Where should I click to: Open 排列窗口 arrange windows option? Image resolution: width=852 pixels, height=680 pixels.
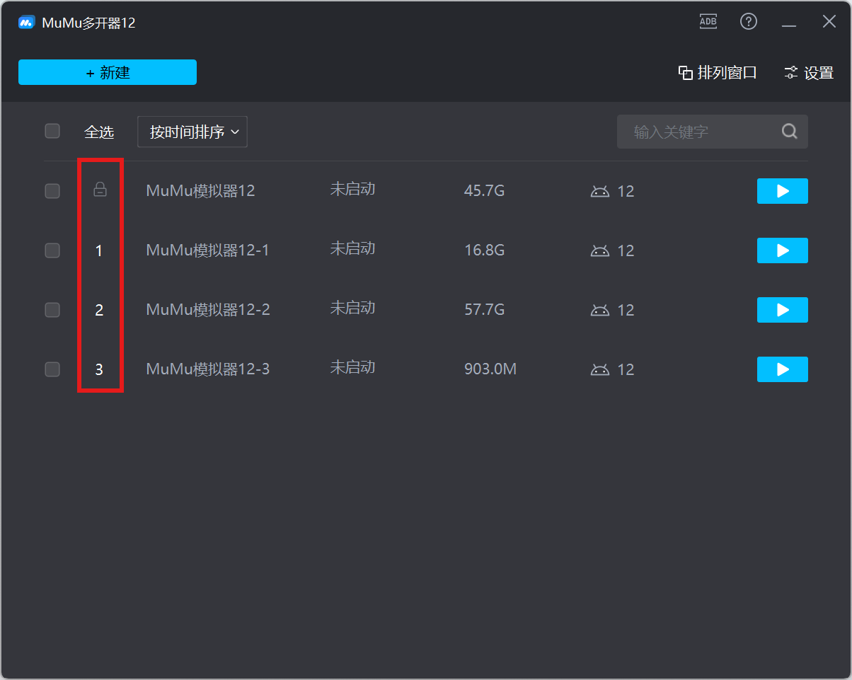click(x=718, y=73)
